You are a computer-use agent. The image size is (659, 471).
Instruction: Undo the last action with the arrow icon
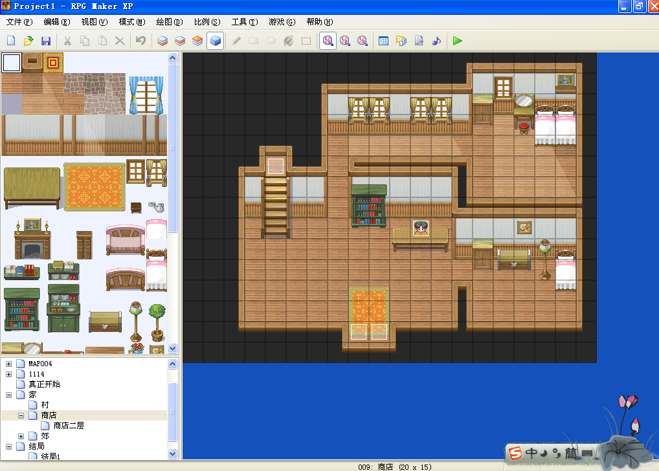[140, 41]
